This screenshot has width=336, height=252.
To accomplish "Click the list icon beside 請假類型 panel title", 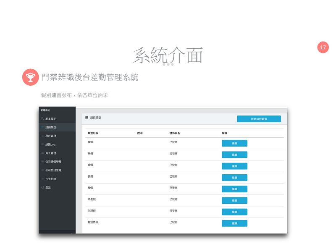I will coord(87,118).
